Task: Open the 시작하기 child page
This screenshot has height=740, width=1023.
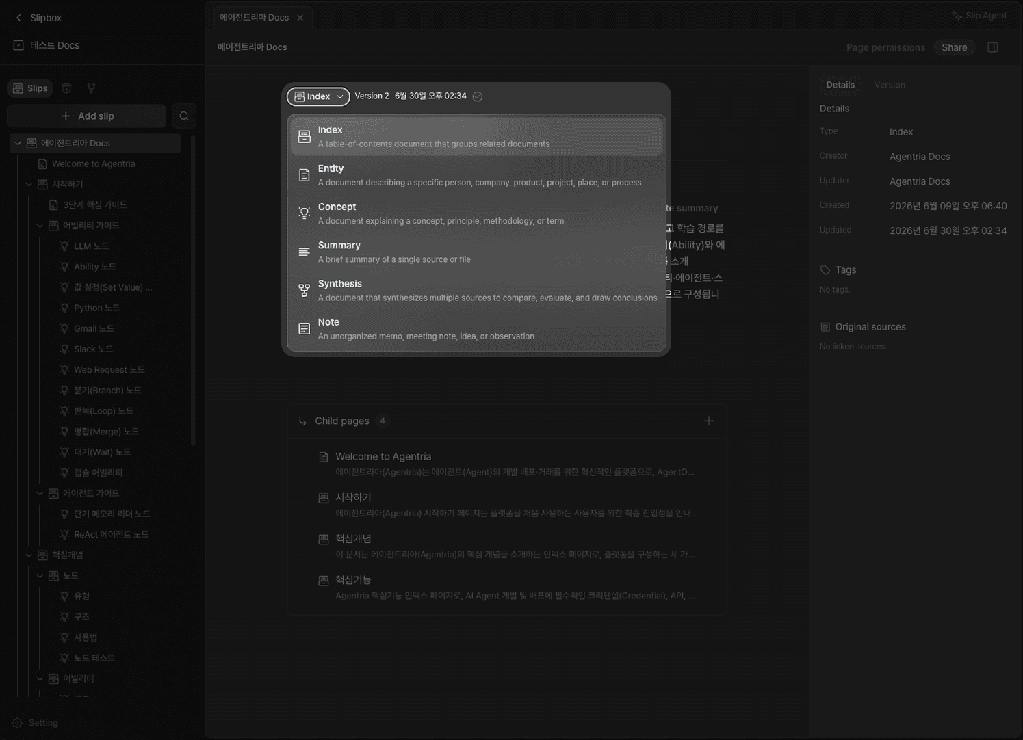Action: point(507,505)
